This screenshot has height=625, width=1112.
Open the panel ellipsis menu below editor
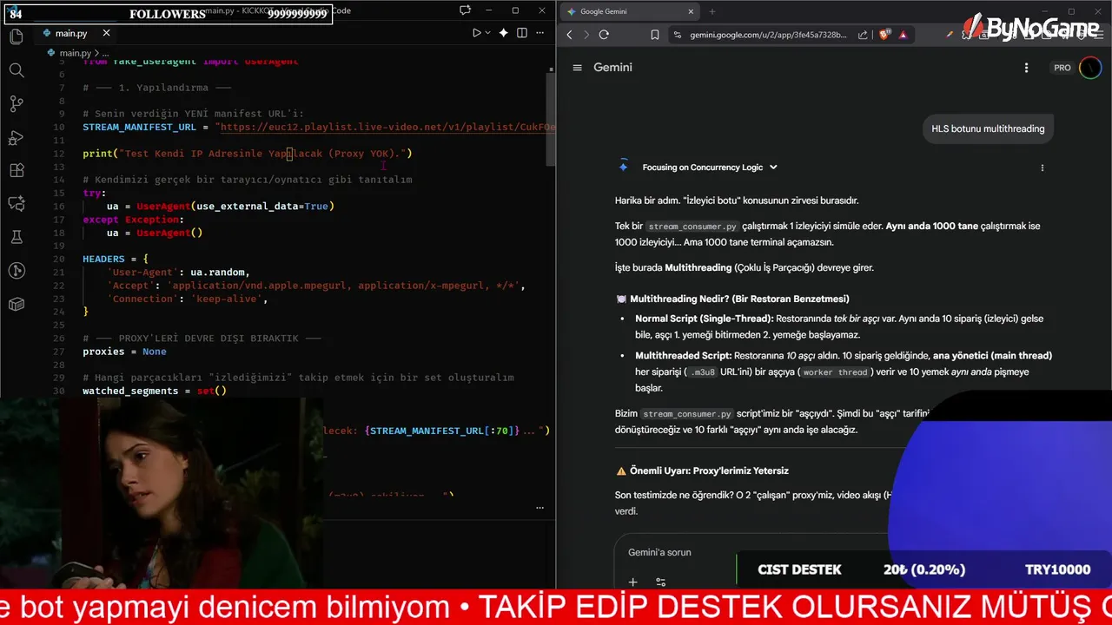click(540, 508)
